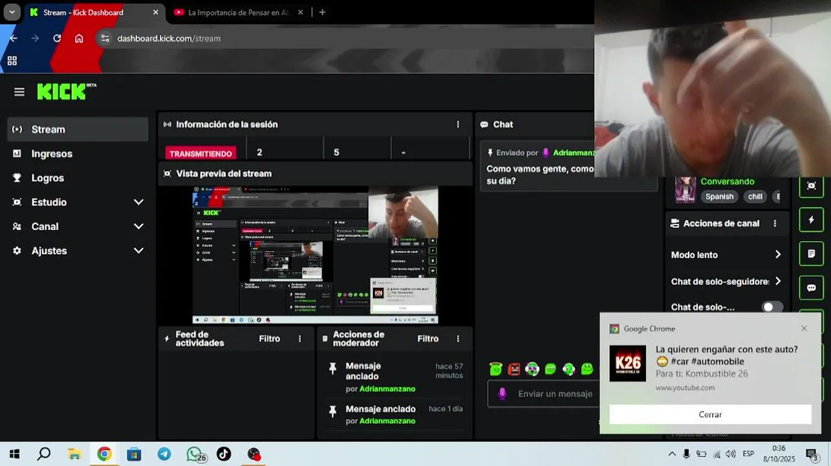This screenshot has width=831, height=466.
Task: Open Chat de solo-seguidores settings
Action: (x=727, y=282)
